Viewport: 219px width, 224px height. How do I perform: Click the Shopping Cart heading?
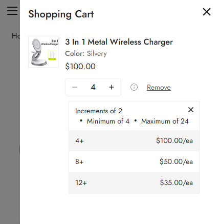61,14
